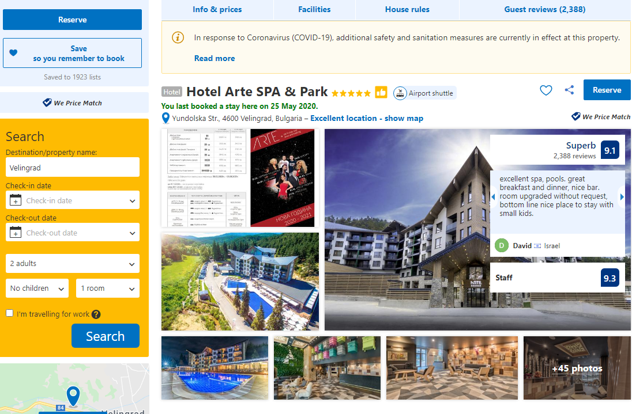632x414 pixels.
Task: Open the No children dropdown
Action: tap(37, 288)
